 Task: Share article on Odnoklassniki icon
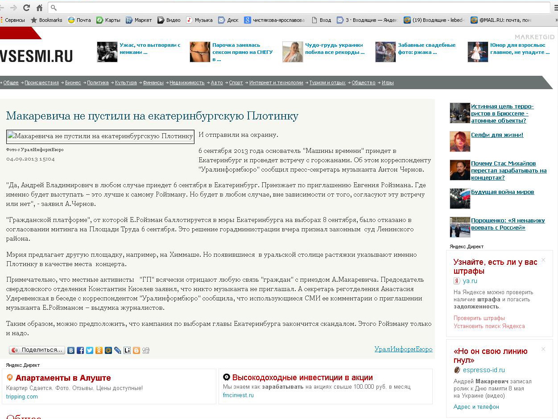(x=99, y=350)
